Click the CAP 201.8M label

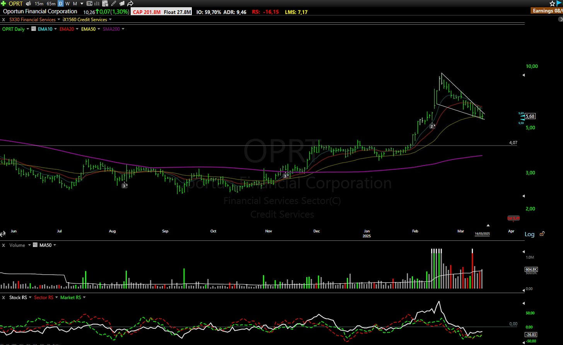tap(147, 12)
